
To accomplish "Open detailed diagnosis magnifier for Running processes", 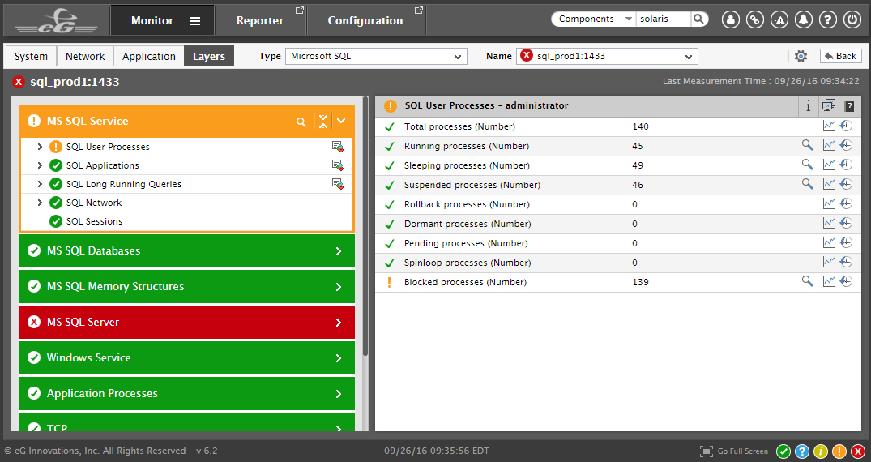I will 807,146.
